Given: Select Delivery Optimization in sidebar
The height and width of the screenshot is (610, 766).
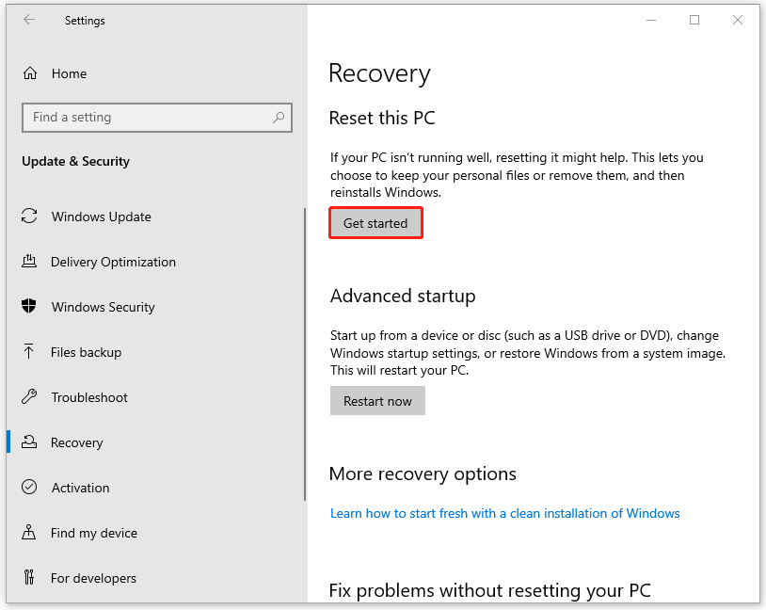Looking at the screenshot, I should (x=113, y=262).
